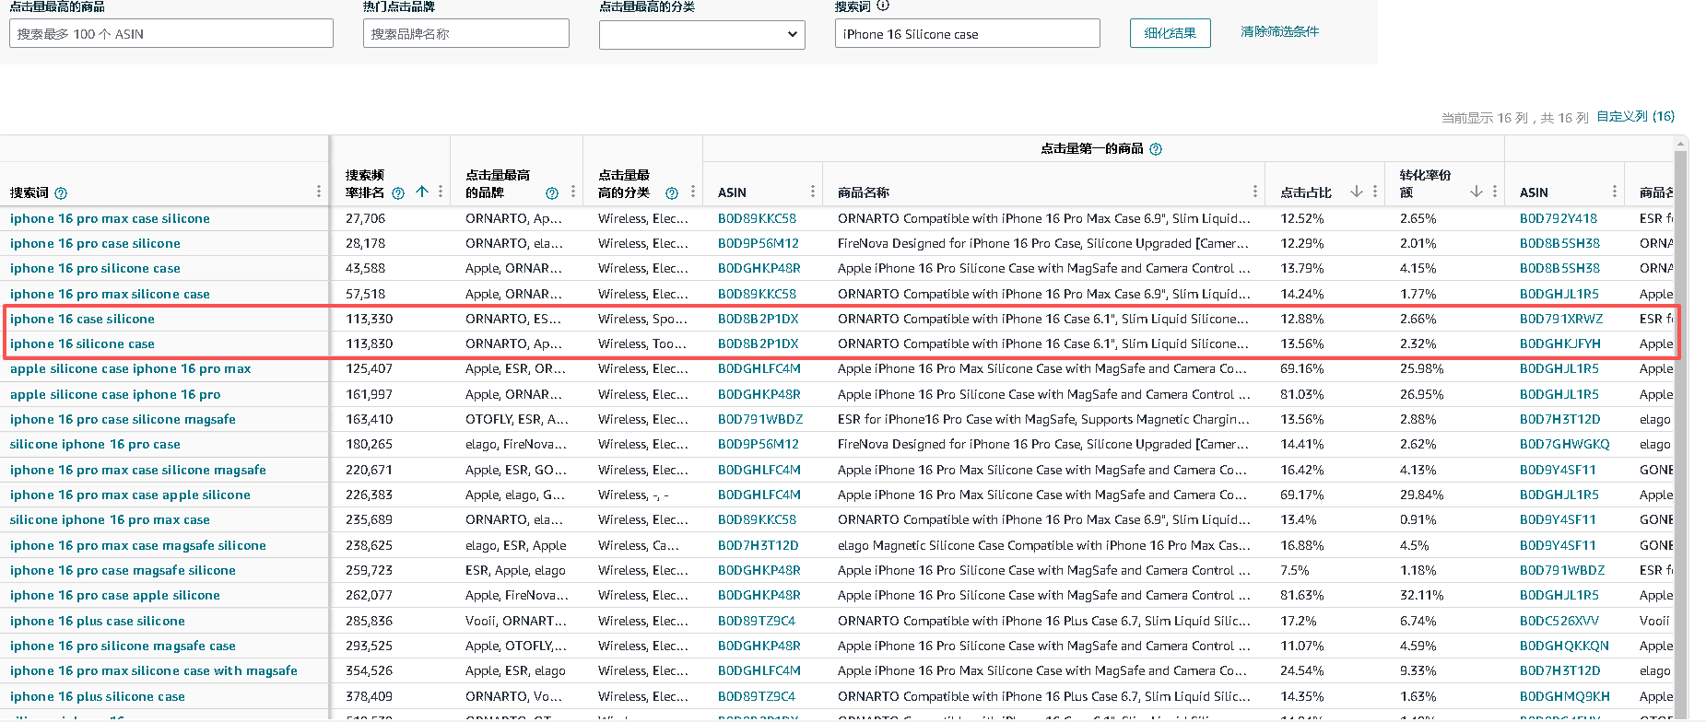Click the info icon beside the 搜索词 filter label
Image resolution: width=1706 pixels, height=722 pixels.
click(883, 6)
